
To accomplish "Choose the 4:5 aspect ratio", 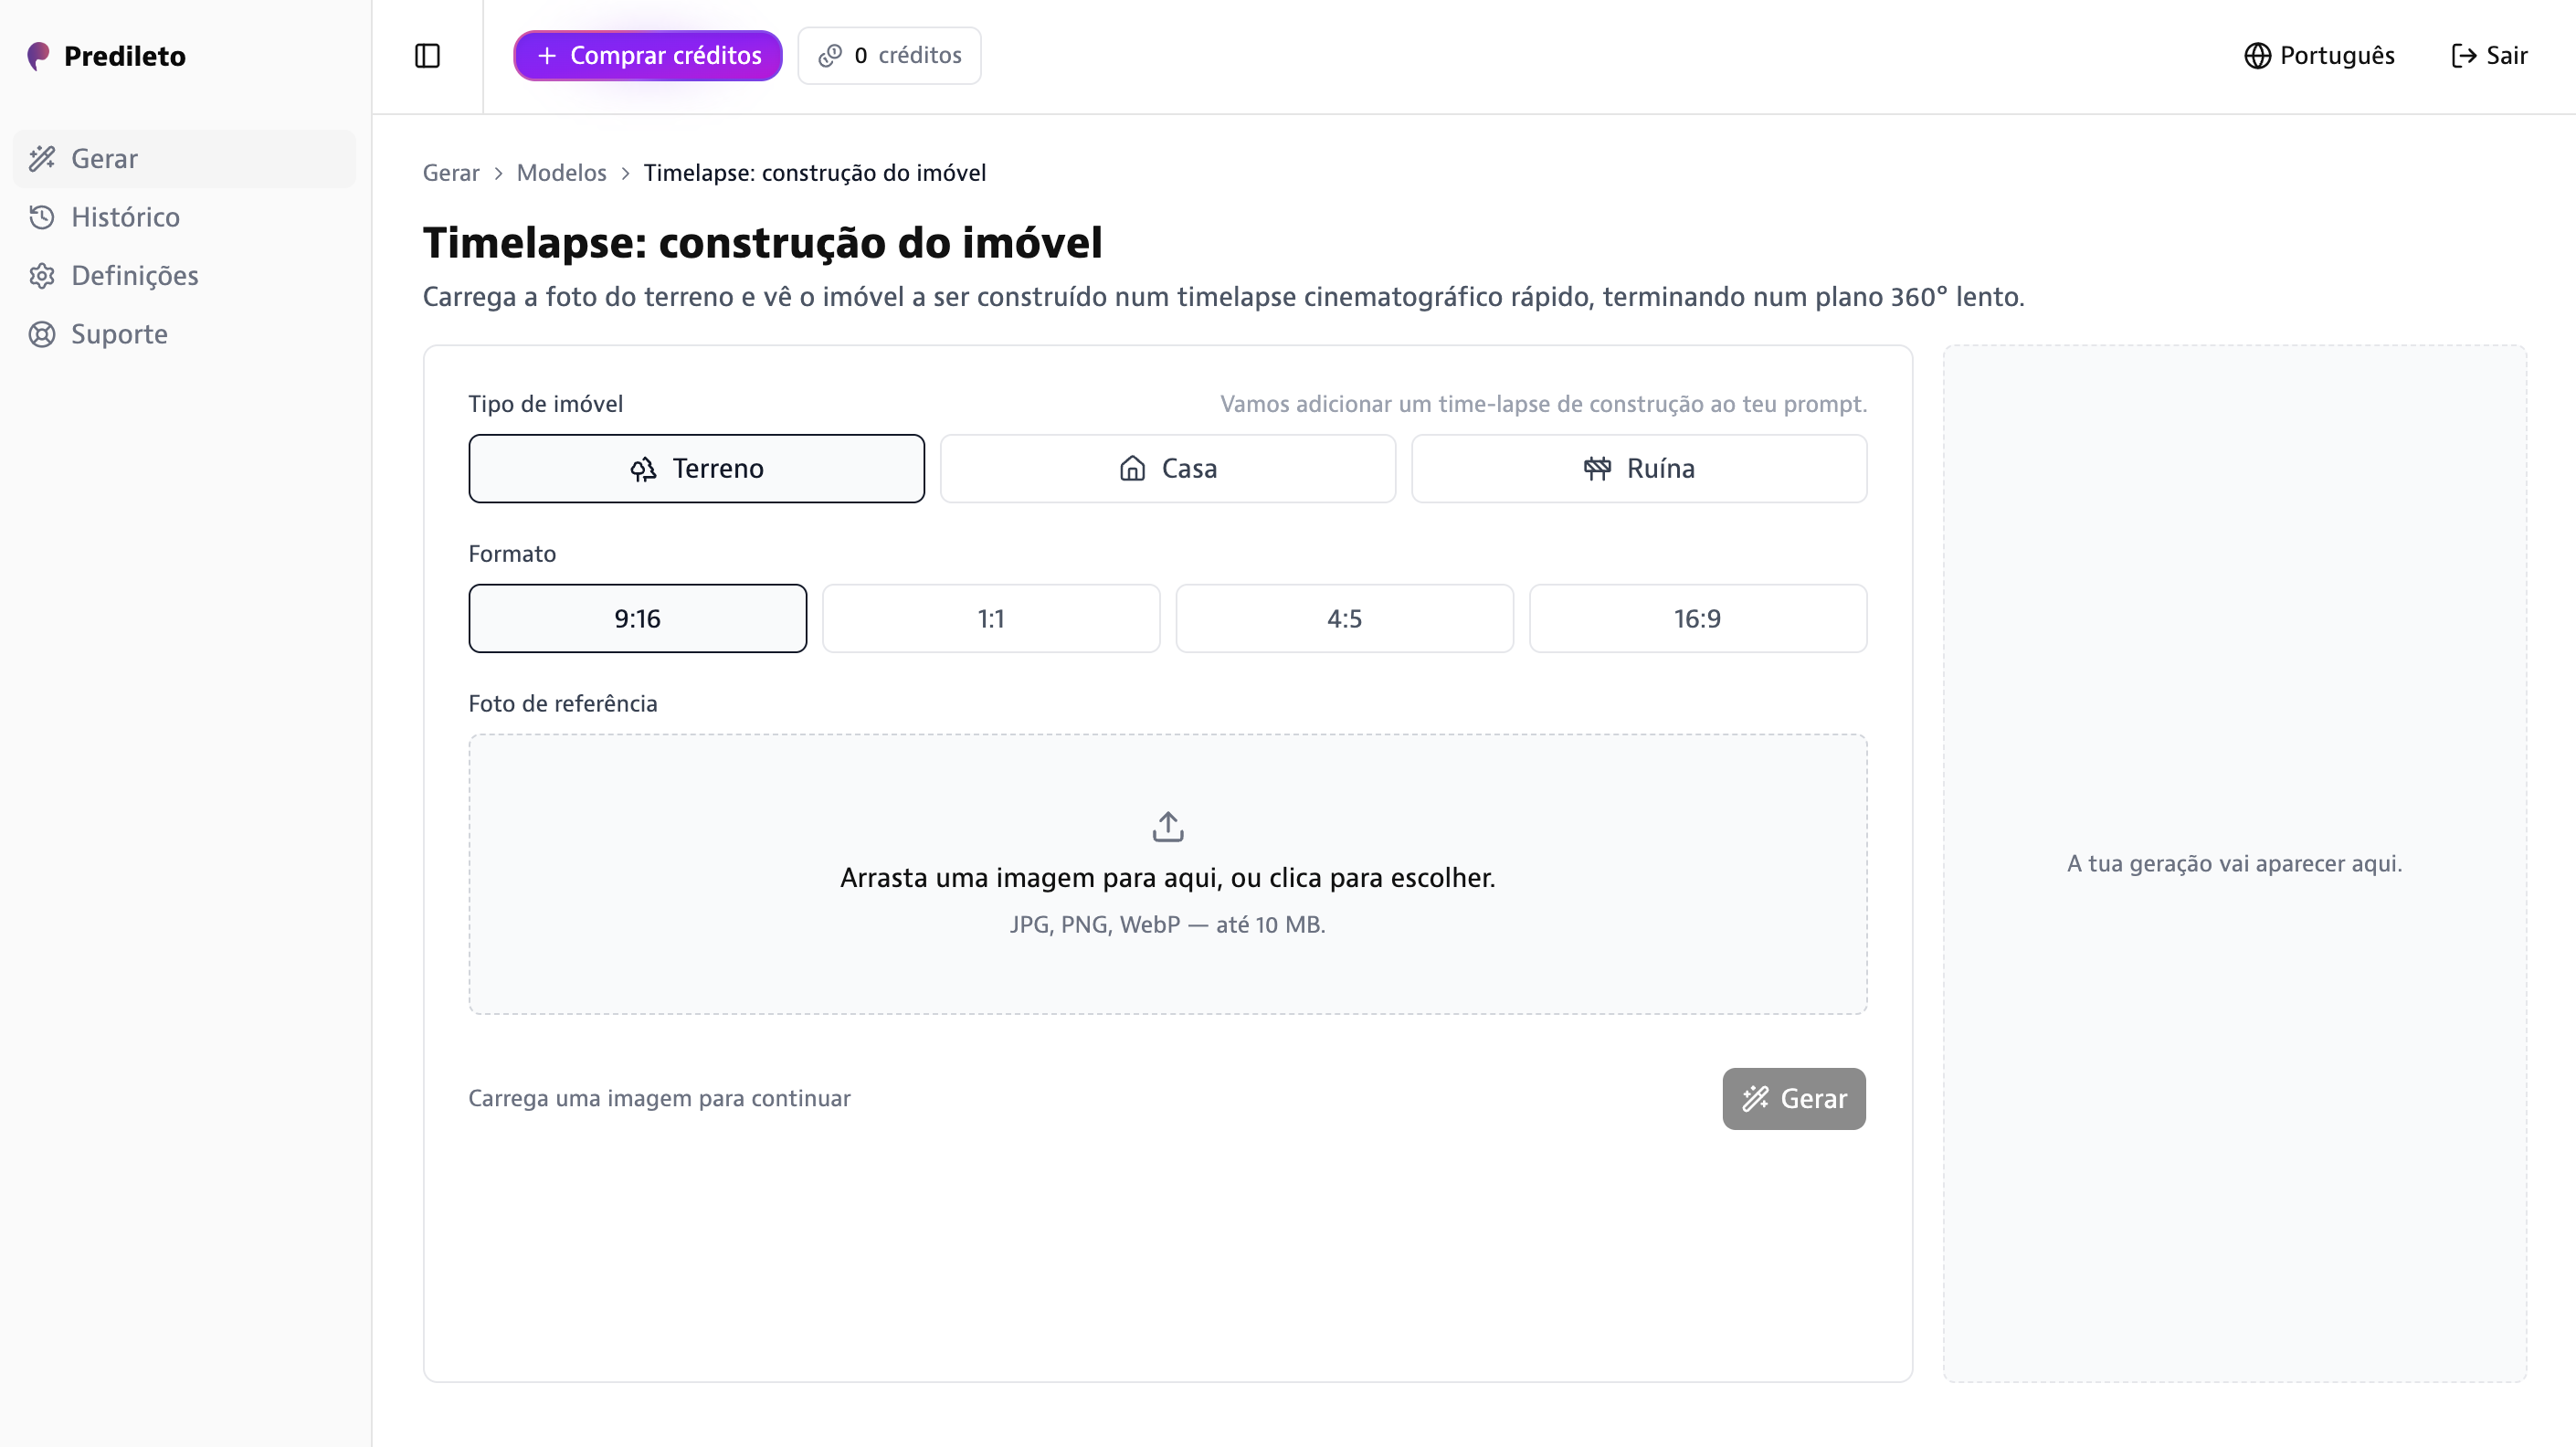I will point(1344,618).
